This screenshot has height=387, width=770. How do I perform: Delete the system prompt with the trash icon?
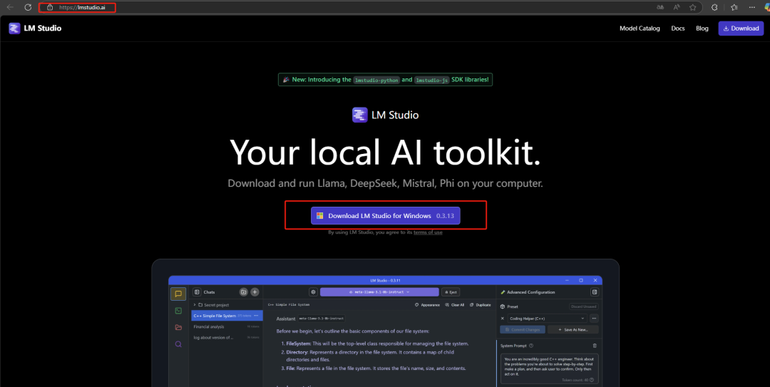[595, 346]
